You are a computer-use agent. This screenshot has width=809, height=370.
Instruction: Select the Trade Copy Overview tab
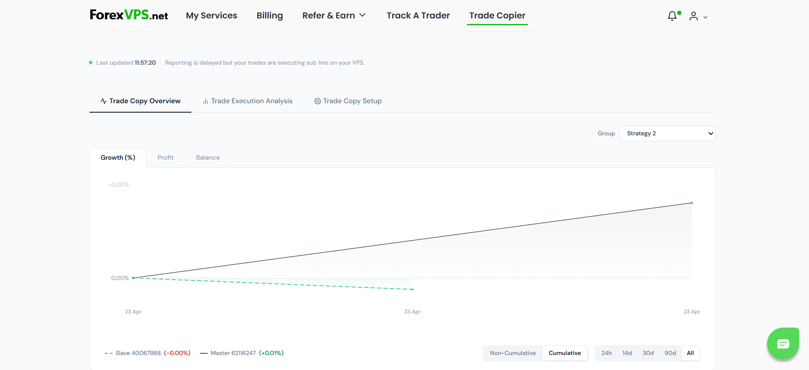(140, 101)
